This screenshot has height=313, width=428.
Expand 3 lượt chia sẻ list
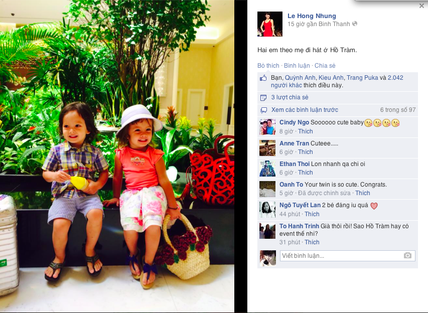tap(290, 97)
